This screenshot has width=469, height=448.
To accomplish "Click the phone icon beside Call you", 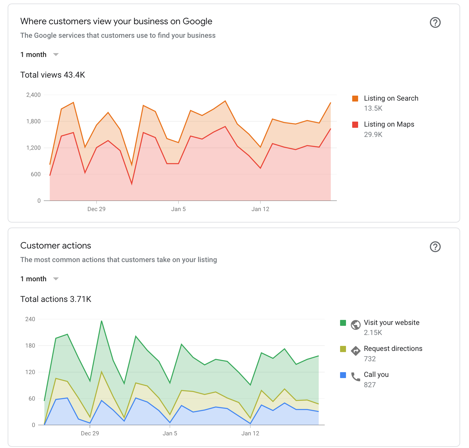I will click(355, 377).
